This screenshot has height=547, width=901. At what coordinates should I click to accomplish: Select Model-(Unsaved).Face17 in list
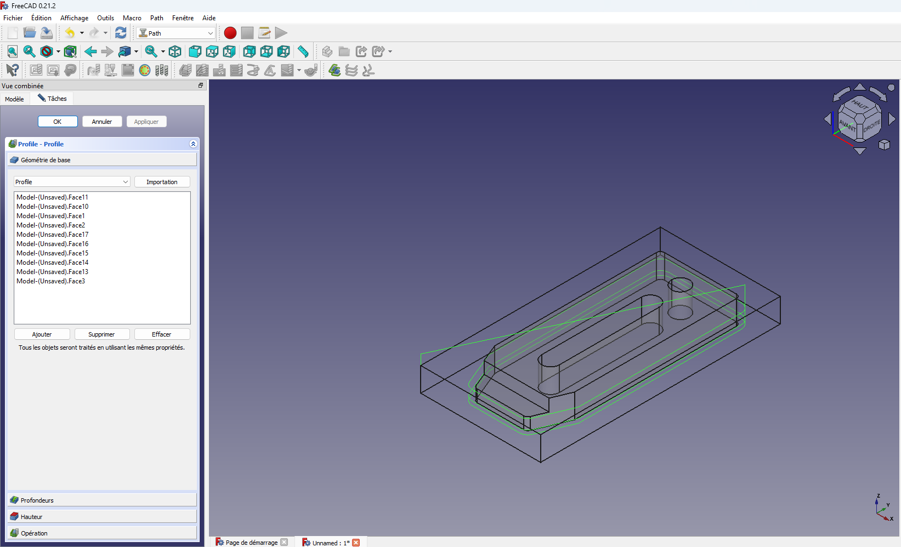pos(52,235)
